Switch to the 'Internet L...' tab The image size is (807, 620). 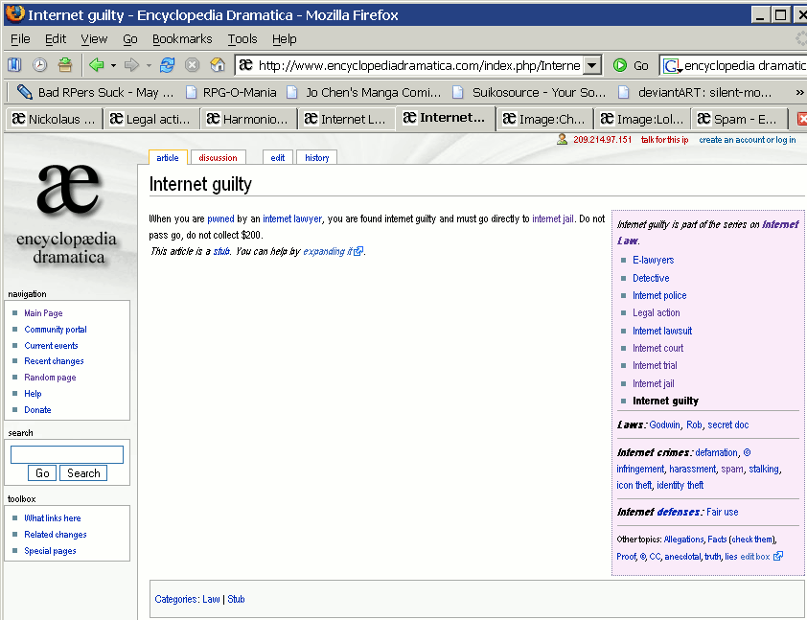click(x=345, y=120)
